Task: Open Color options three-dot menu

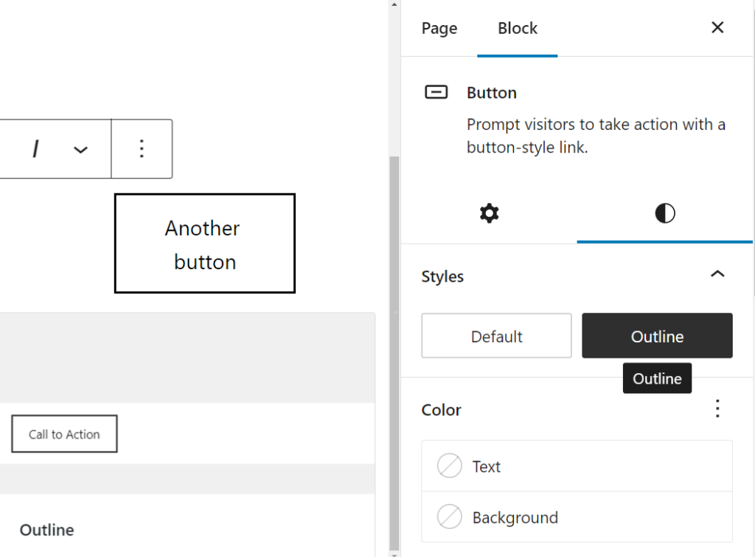Action: (717, 409)
